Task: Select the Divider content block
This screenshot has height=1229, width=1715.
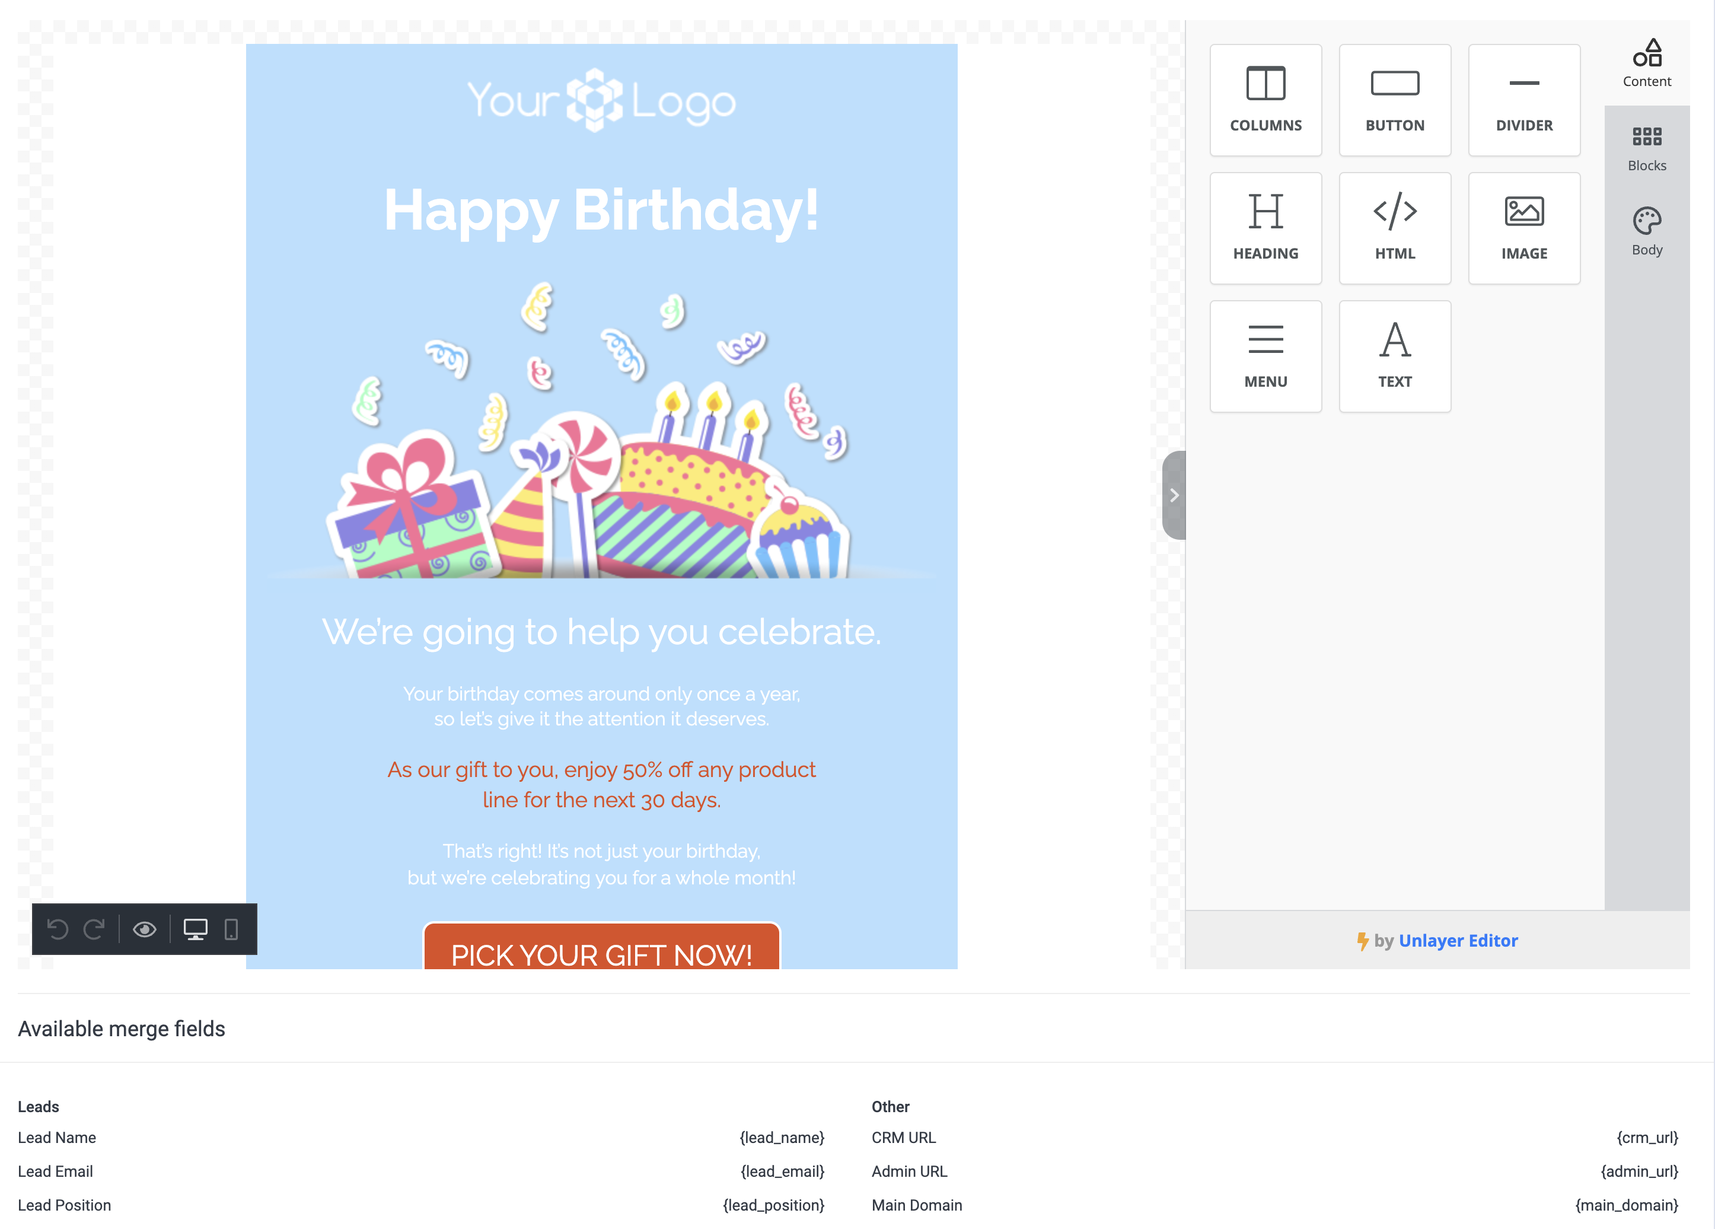Action: click(1523, 100)
